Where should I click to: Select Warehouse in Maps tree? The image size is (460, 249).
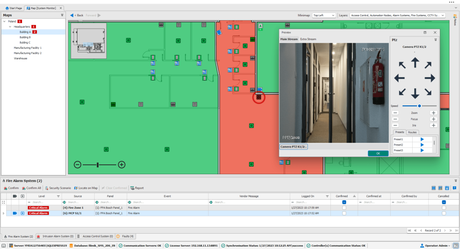[21, 58]
